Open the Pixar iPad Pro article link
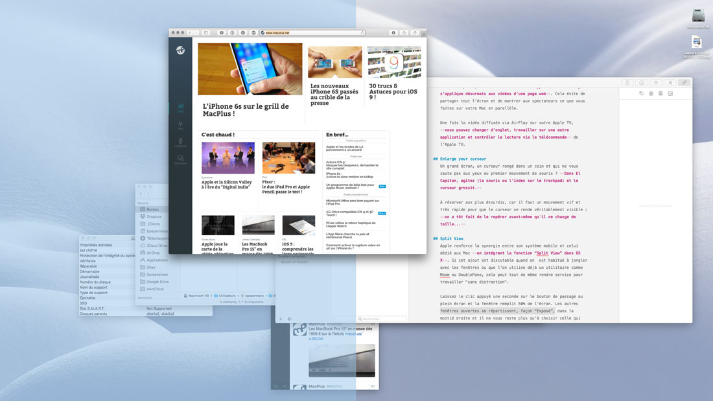Screen dimensions: 713x401 pos(286,187)
